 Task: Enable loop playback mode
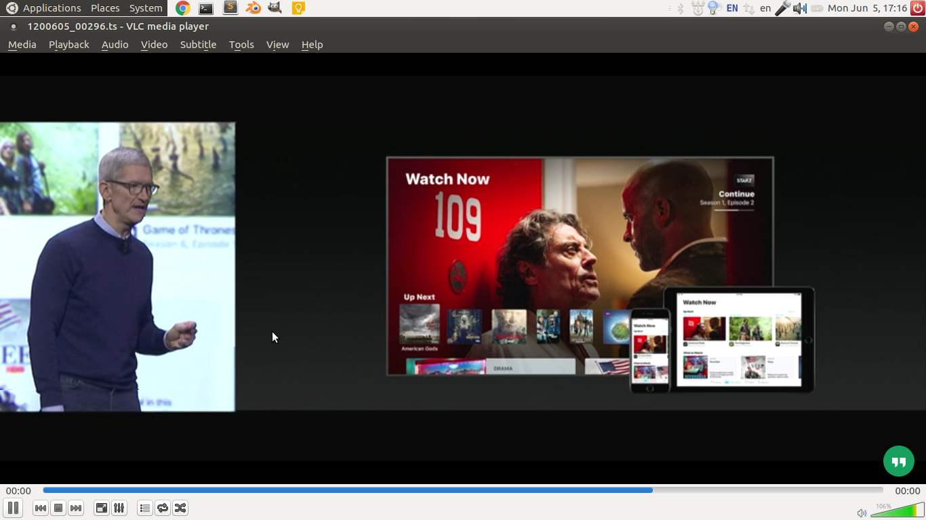163,508
